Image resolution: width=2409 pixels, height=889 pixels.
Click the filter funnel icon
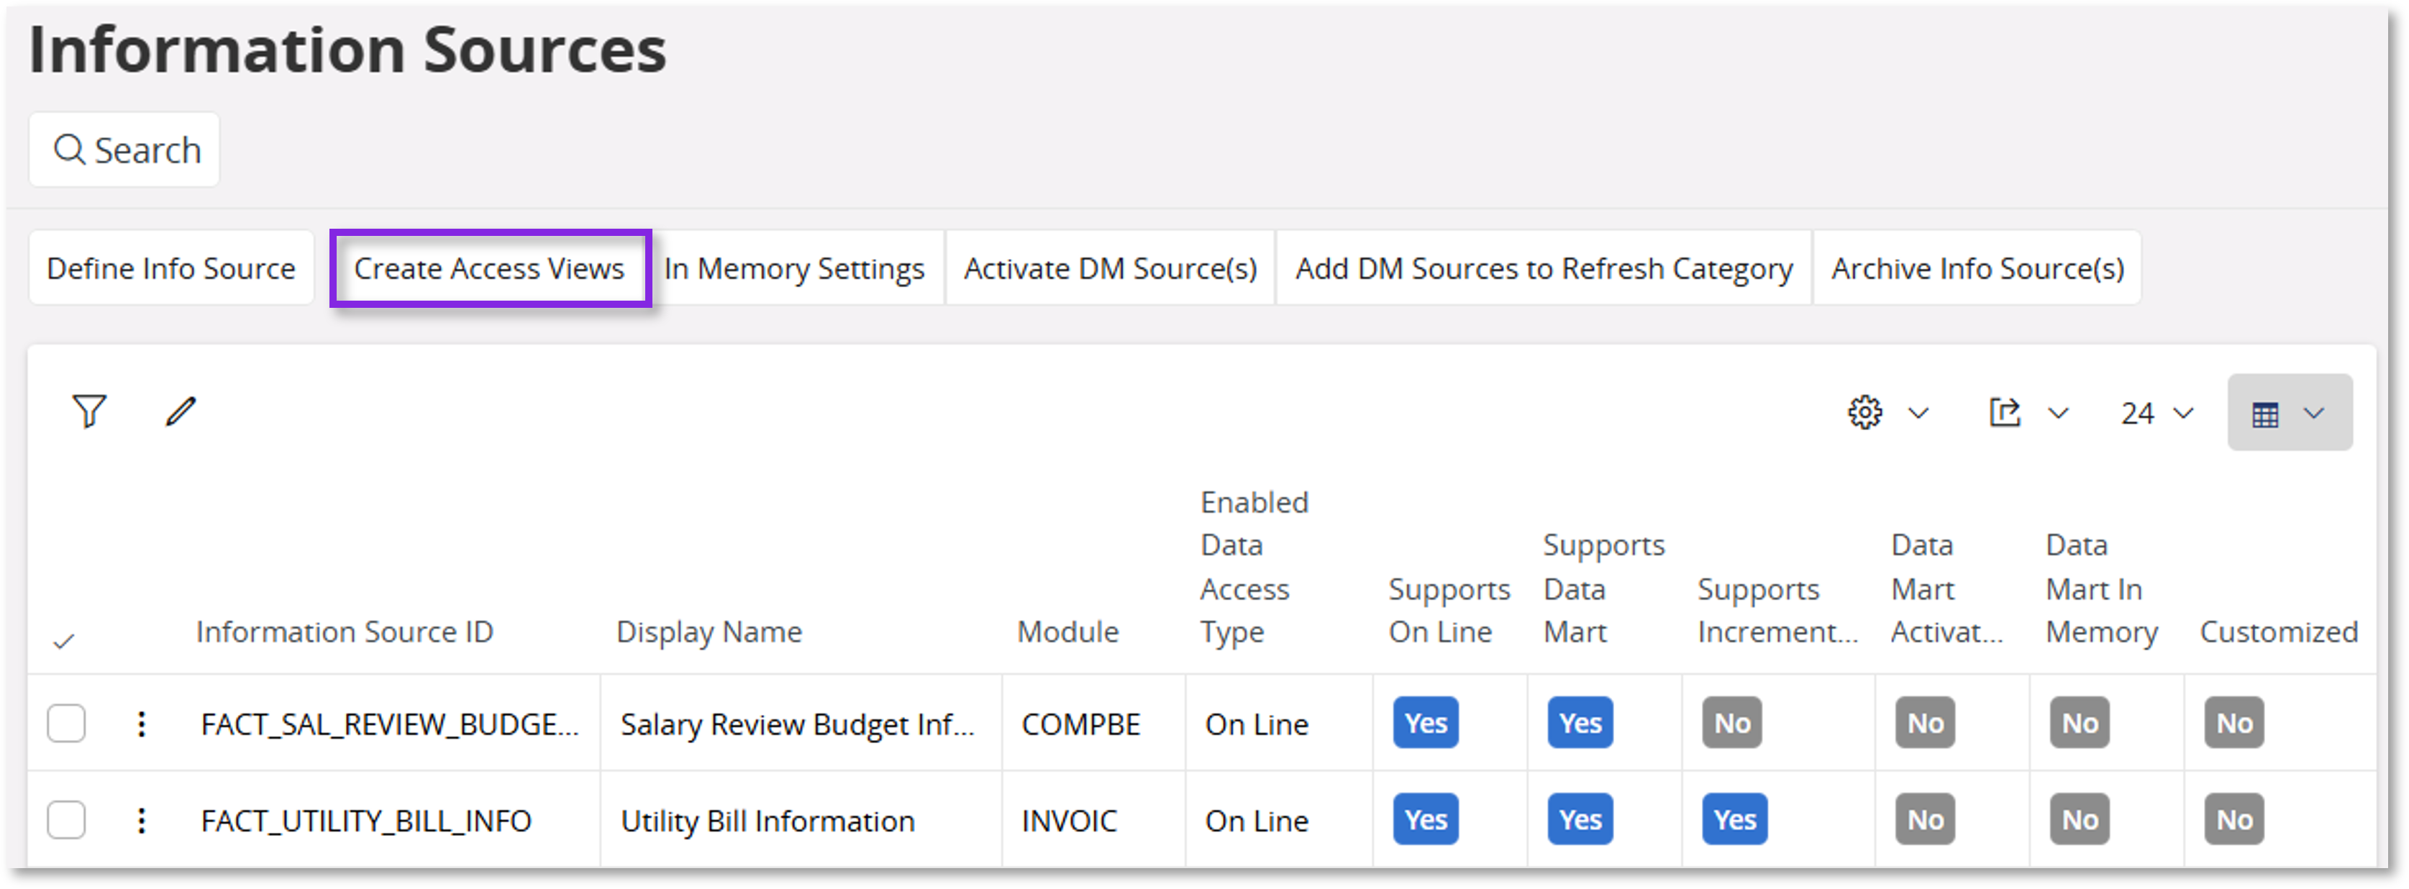[x=90, y=412]
